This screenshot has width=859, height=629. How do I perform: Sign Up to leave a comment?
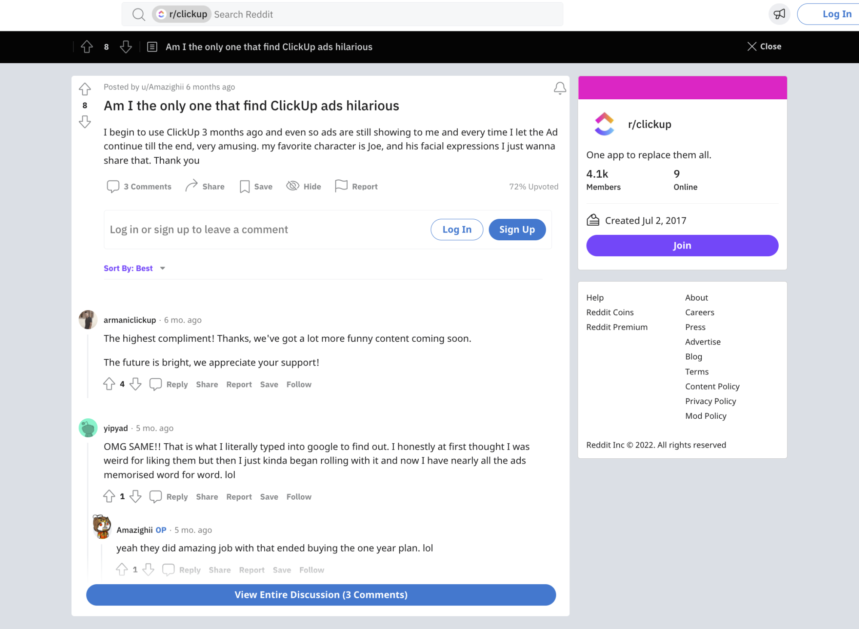(517, 230)
